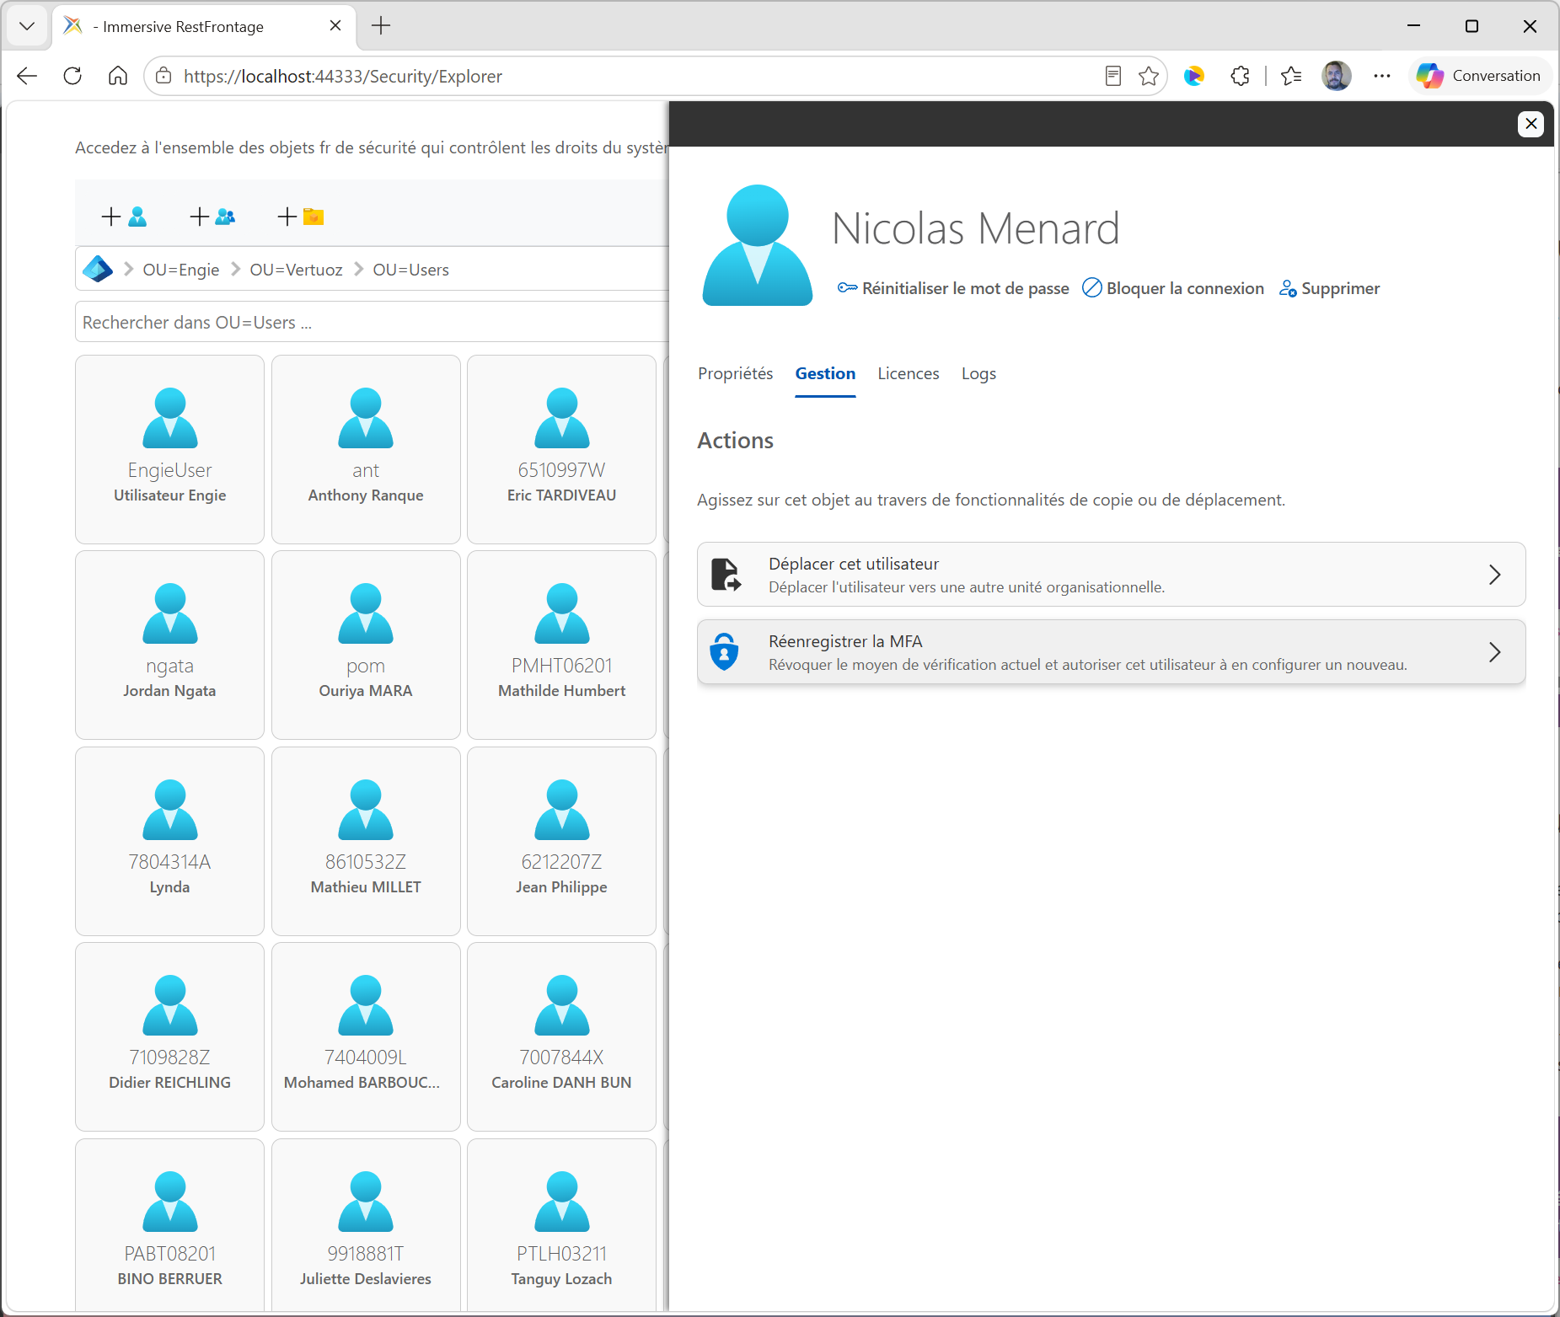Open the Ouriya MARA user card

point(366,645)
